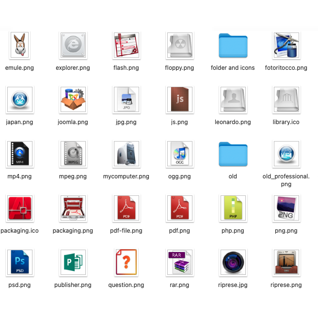318x318 pixels.
Task: Click the 'mpeg.png' file name
Action: click(x=73, y=176)
